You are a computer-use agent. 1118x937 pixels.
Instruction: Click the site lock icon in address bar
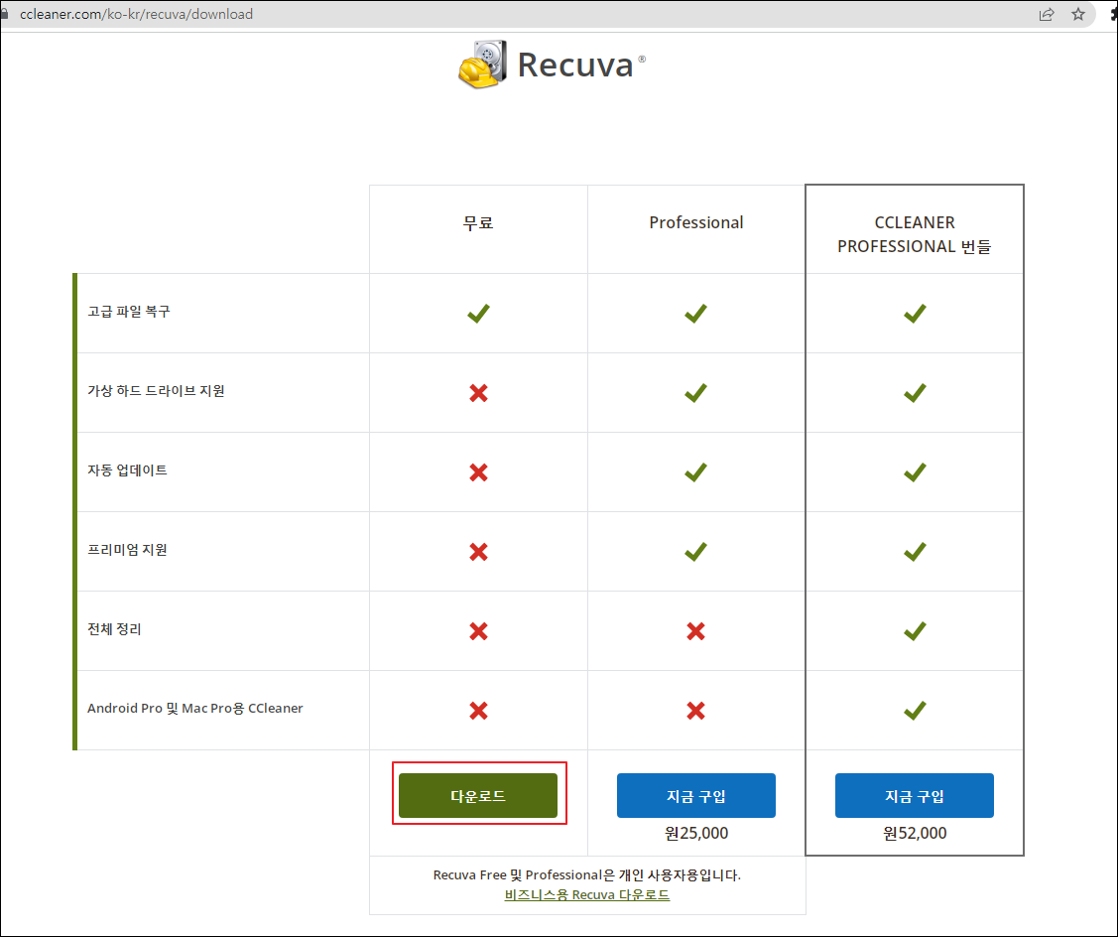pyautogui.click(x=4, y=14)
